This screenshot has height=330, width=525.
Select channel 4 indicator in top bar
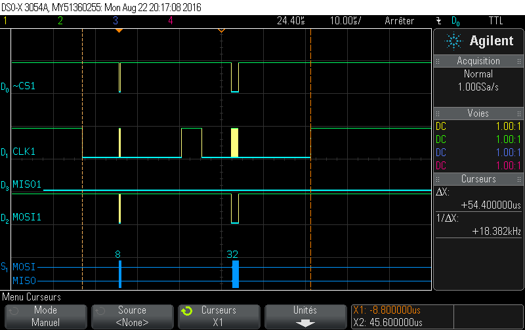pyautogui.click(x=171, y=21)
